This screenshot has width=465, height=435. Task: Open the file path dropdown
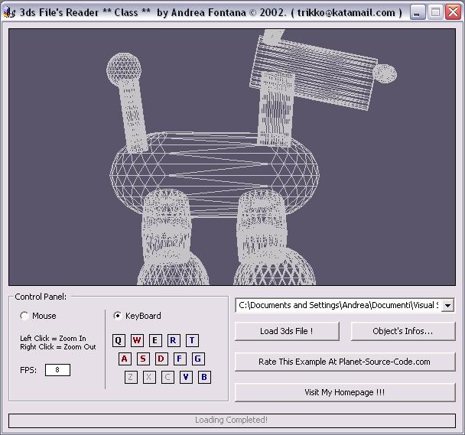tap(447, 305)
